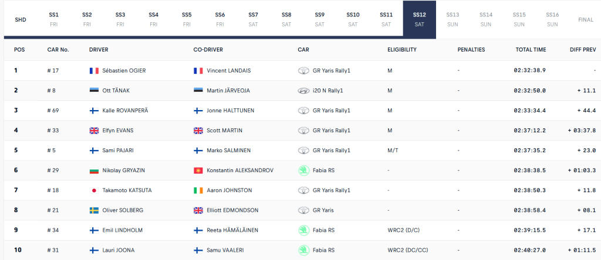Click the Hyundai logo beside i20 N Rally1
Viewport: 601px width, 260px height.
pos(303,90)
